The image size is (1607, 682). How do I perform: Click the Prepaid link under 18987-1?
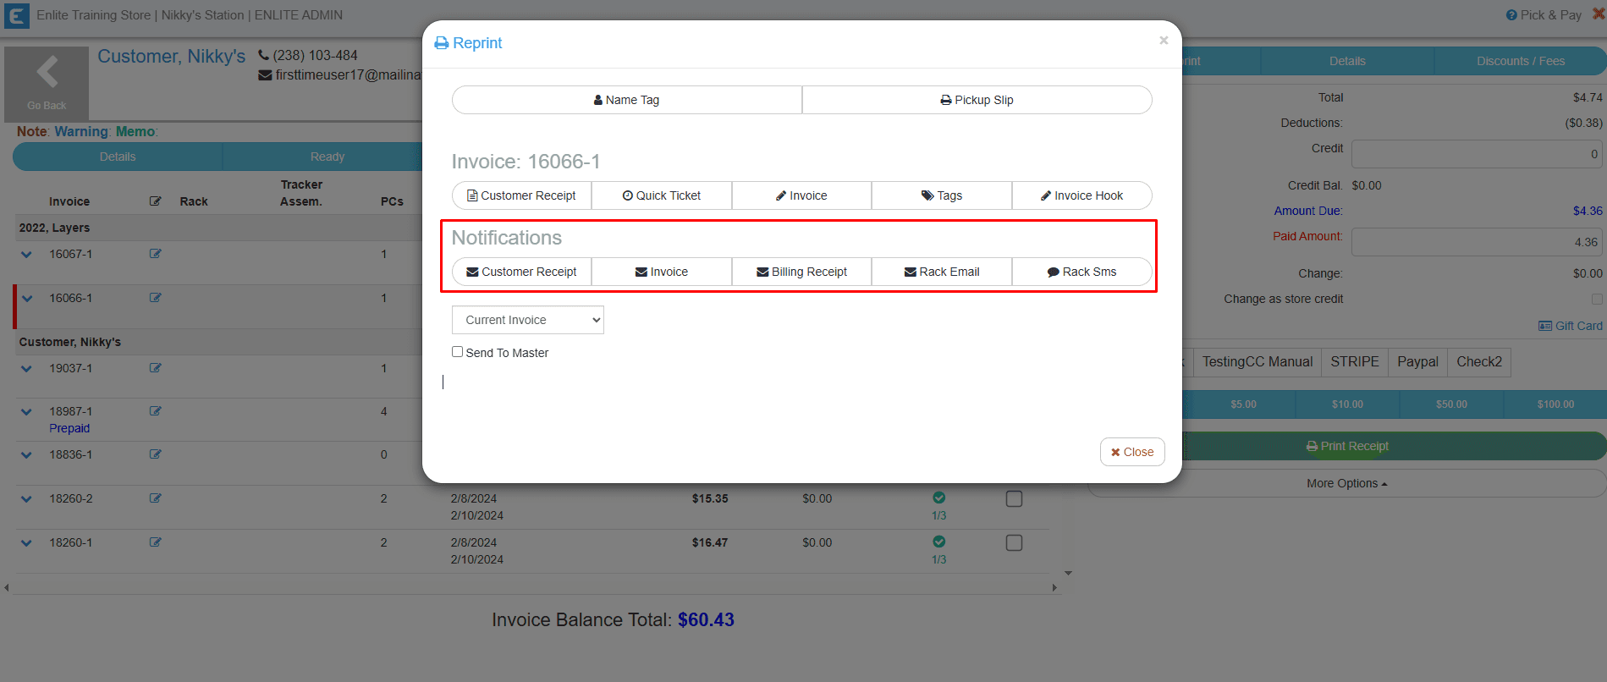(x=69, y=428)
